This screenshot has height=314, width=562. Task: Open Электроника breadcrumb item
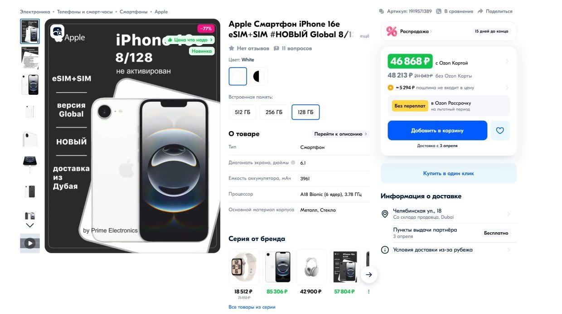(x=35, y=12)
